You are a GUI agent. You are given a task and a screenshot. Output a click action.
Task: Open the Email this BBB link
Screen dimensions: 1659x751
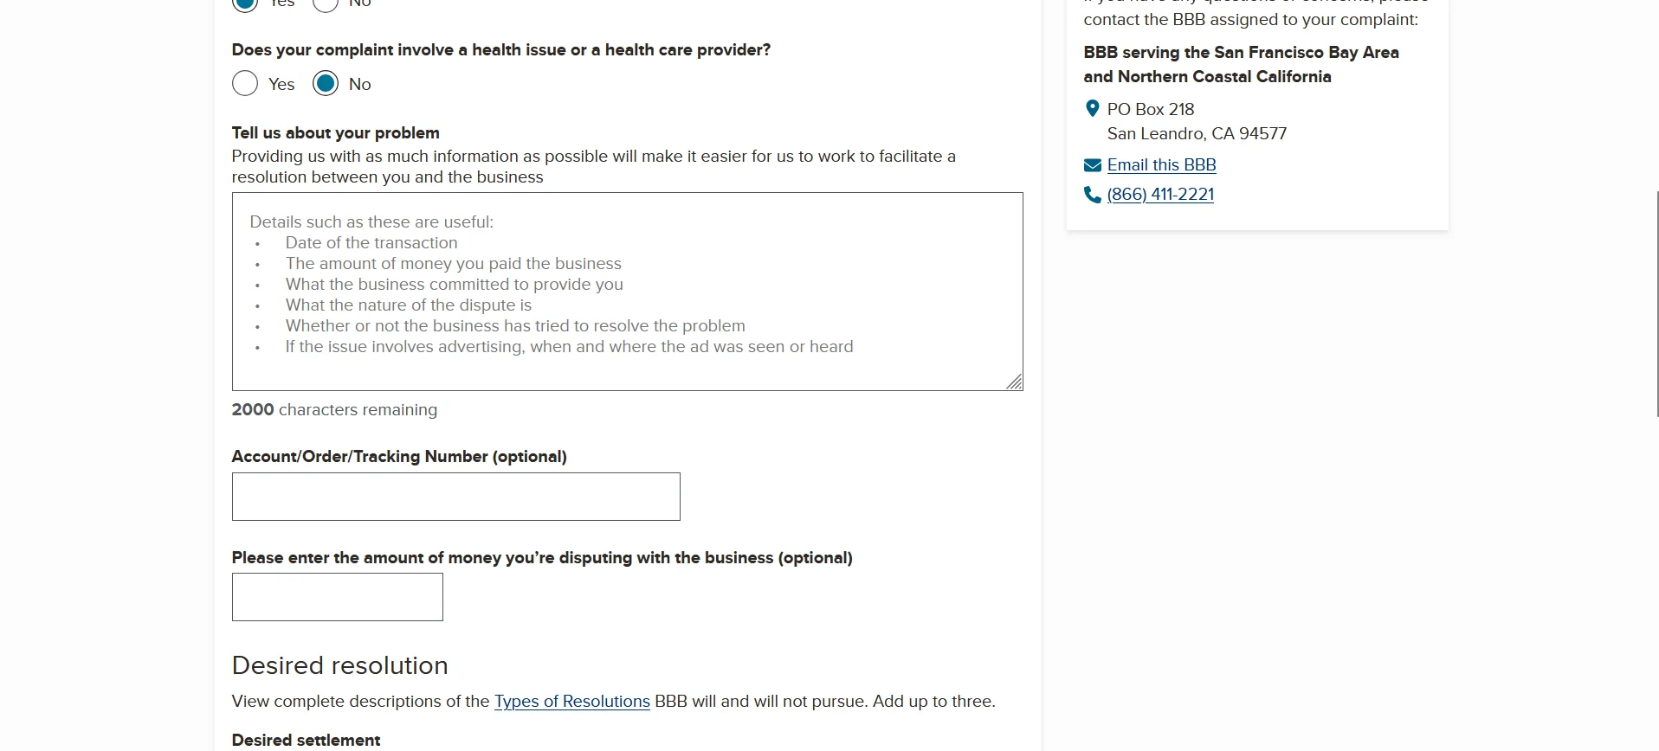click(1161, 165)
